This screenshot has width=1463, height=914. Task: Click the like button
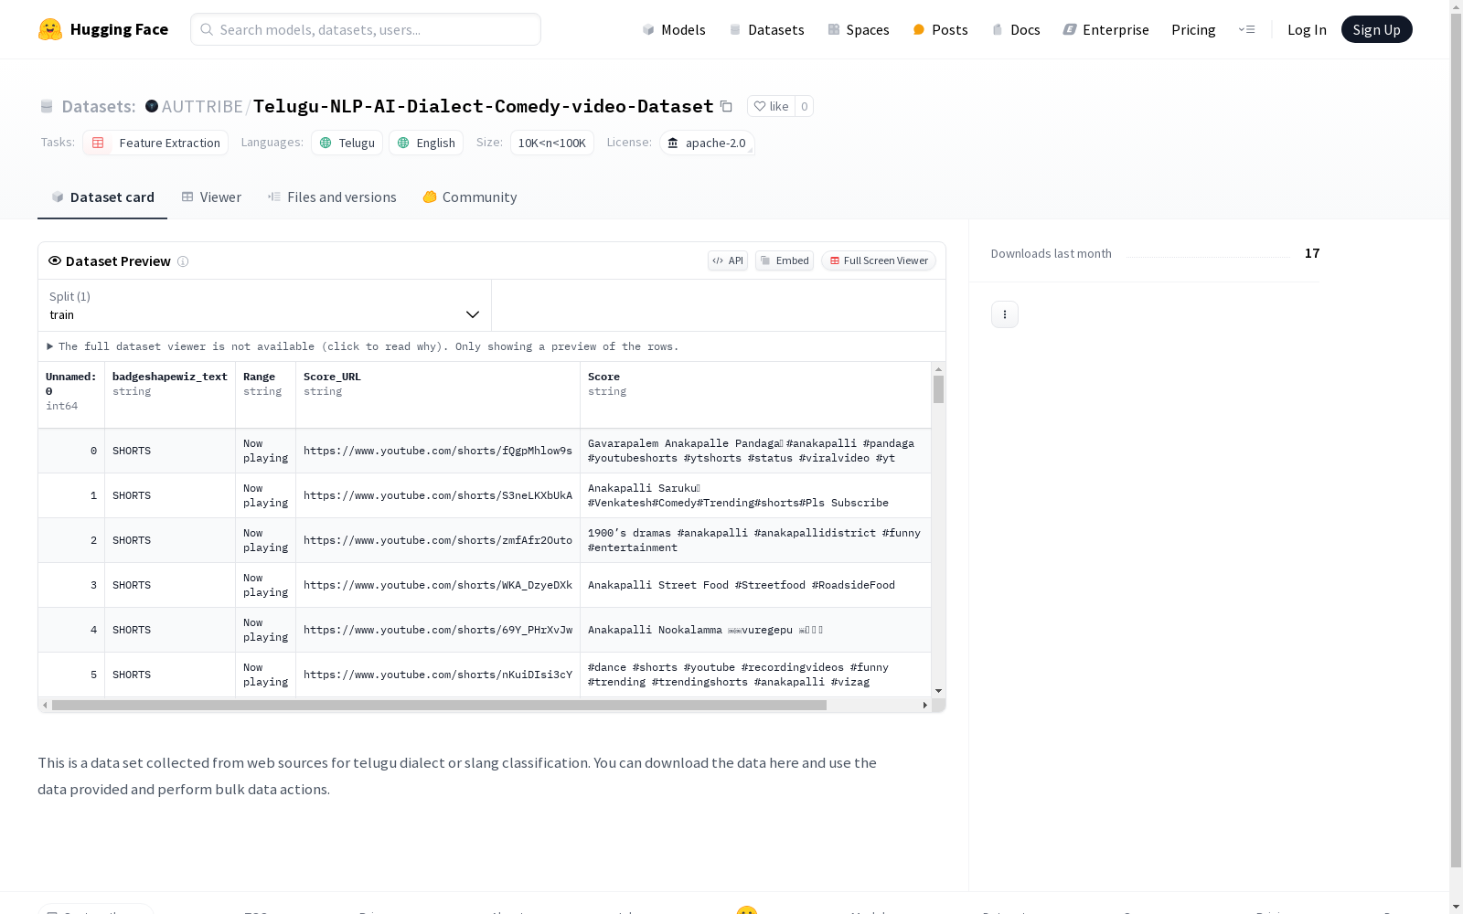[x=771, y=106]
